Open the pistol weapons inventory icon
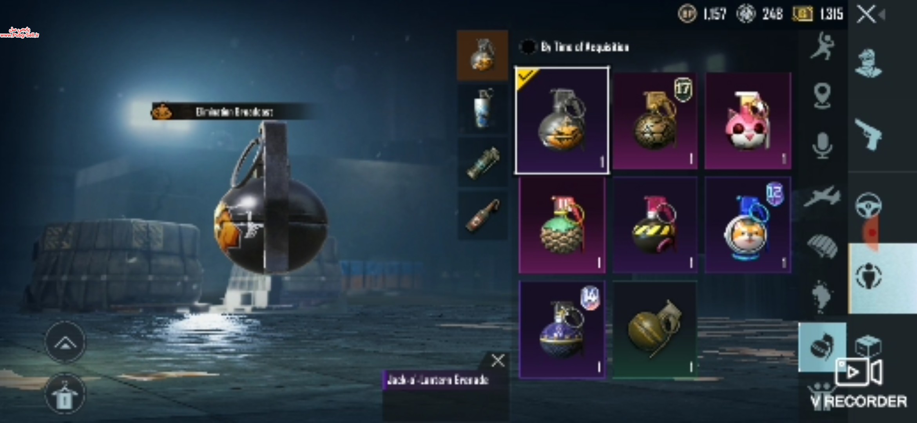This screenshot has height=423, width=917. (868, 134)
